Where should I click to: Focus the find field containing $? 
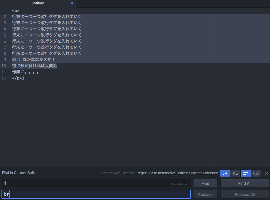[x=88, y=183]
